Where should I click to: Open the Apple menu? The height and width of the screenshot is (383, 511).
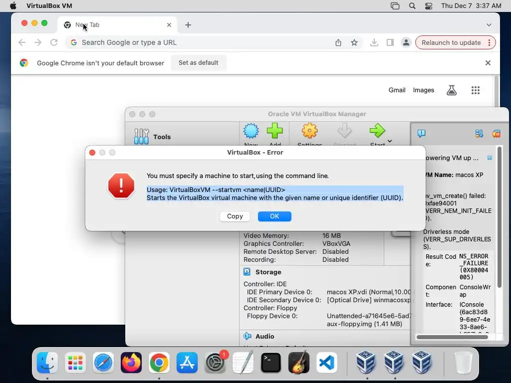pyautogui.click(x=13, y=5)
